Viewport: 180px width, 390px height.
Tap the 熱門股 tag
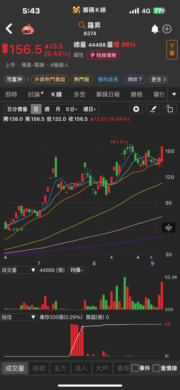click(82, 80)
